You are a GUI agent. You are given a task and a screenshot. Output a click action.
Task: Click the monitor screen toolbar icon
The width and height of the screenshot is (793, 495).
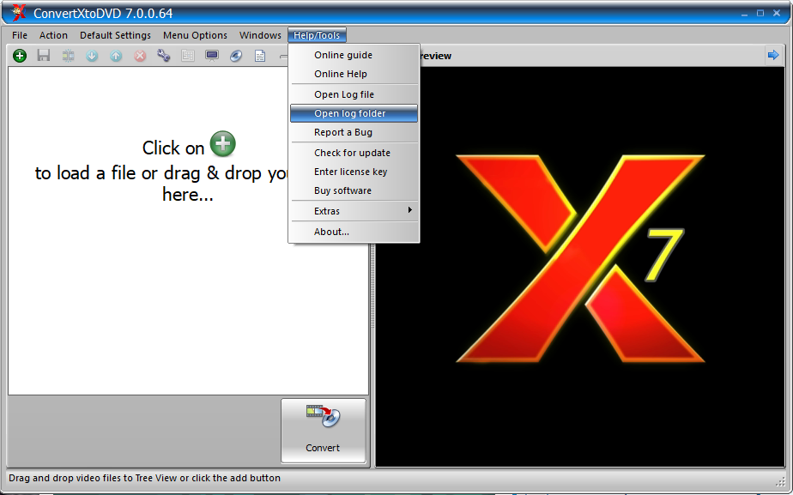tap(212, 56)
